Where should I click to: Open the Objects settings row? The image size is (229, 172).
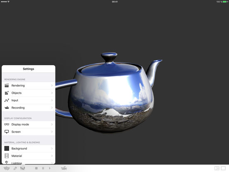point(29,93)
